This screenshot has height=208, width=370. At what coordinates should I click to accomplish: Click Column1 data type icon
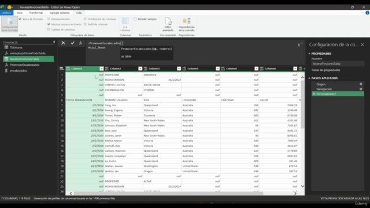(68, 69)
